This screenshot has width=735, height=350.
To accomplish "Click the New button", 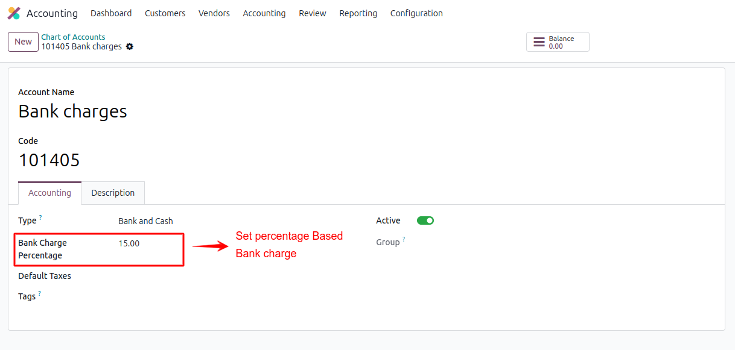I will (x=23, y=42).
